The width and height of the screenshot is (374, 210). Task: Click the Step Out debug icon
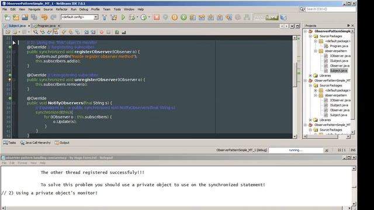(x=220, y=17)
